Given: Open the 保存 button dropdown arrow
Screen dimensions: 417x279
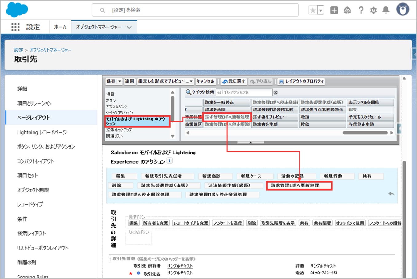Looking at the screenshot, I should tap(120, 81).
